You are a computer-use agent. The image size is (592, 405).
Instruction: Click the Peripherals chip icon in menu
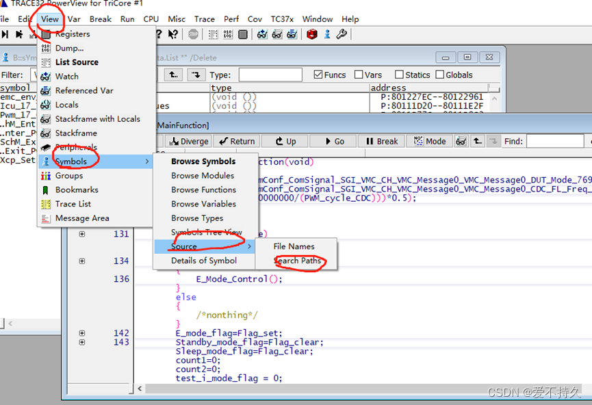46,147
